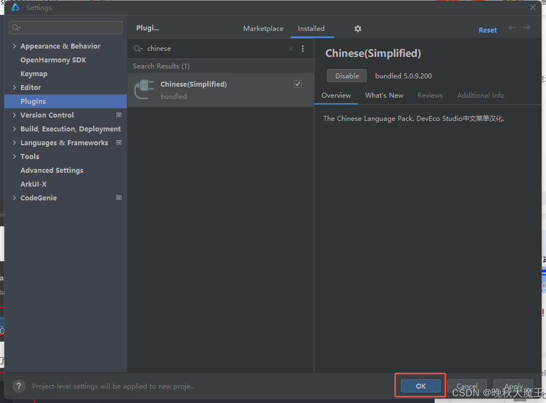Click the Chinese(Simplified) plugin plug icon
The width and height of the screenshot is (546, 403).
[144, 89]
